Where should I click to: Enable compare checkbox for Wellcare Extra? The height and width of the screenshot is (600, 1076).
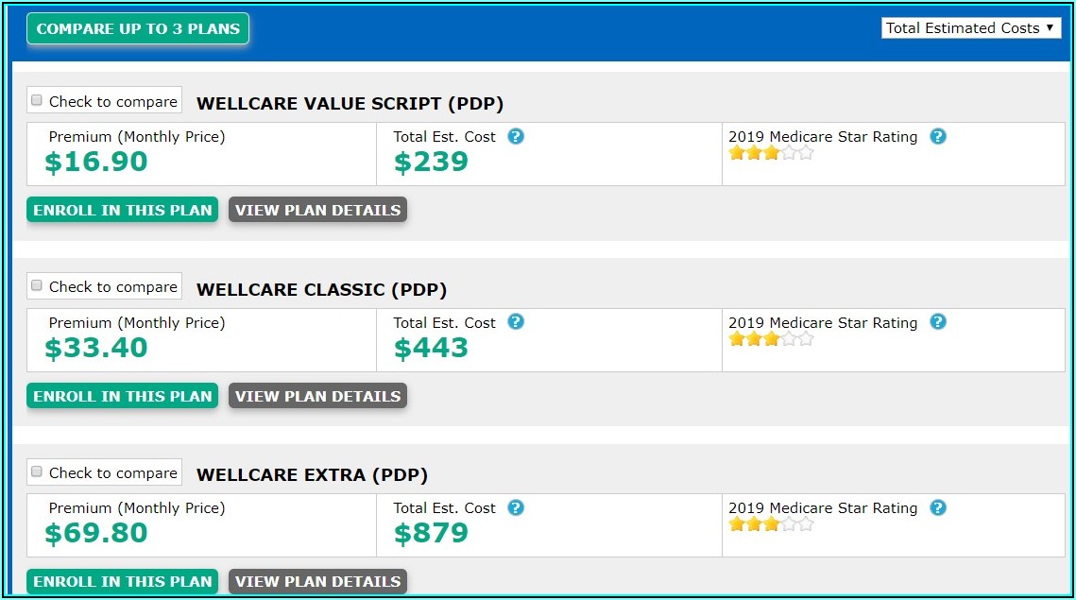click(37, 471)
